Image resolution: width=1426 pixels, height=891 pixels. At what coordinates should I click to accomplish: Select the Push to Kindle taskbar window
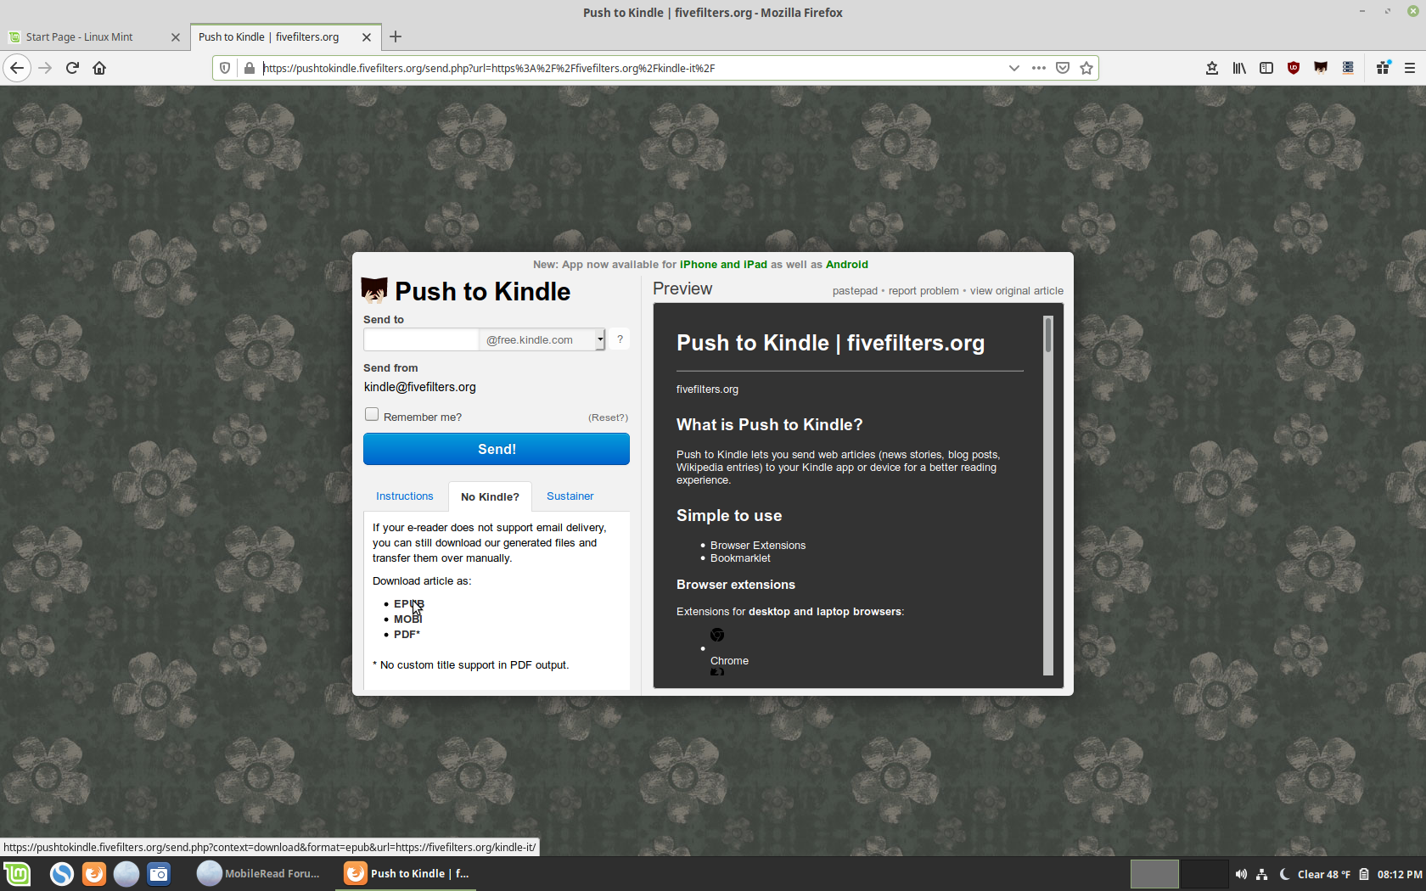[x=407, y=874]
